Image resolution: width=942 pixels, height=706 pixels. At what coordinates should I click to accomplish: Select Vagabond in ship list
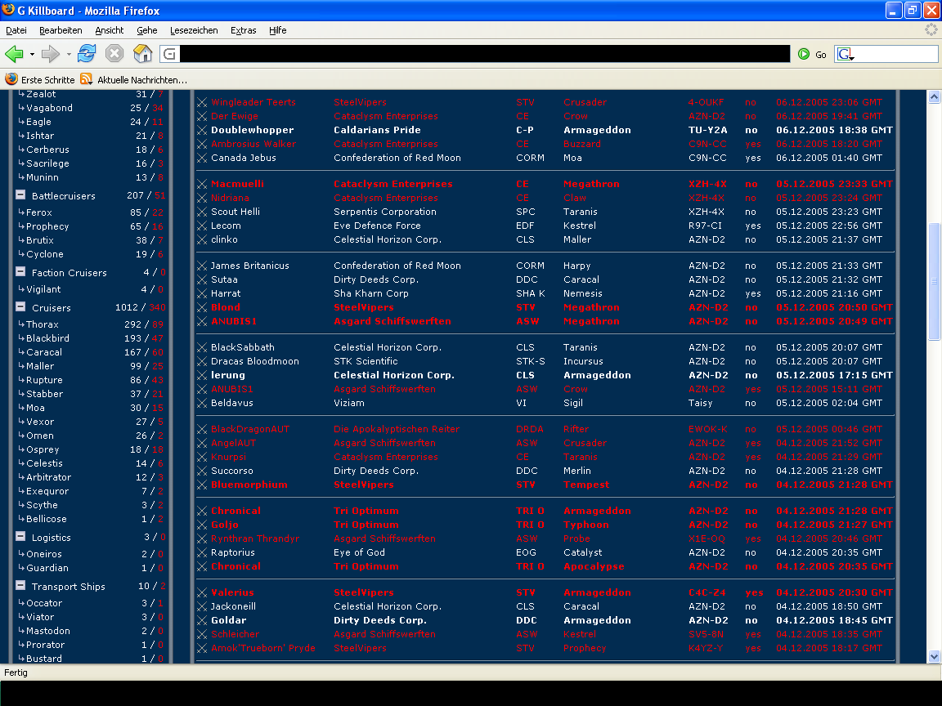point(49,108)
